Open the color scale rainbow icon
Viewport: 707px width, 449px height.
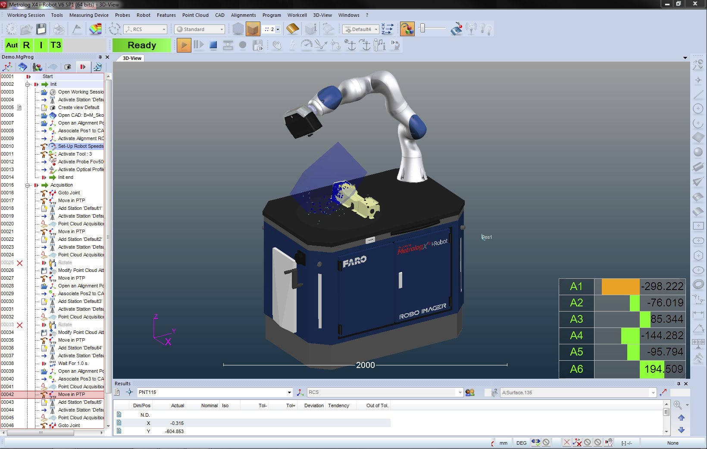coord(95,29)
